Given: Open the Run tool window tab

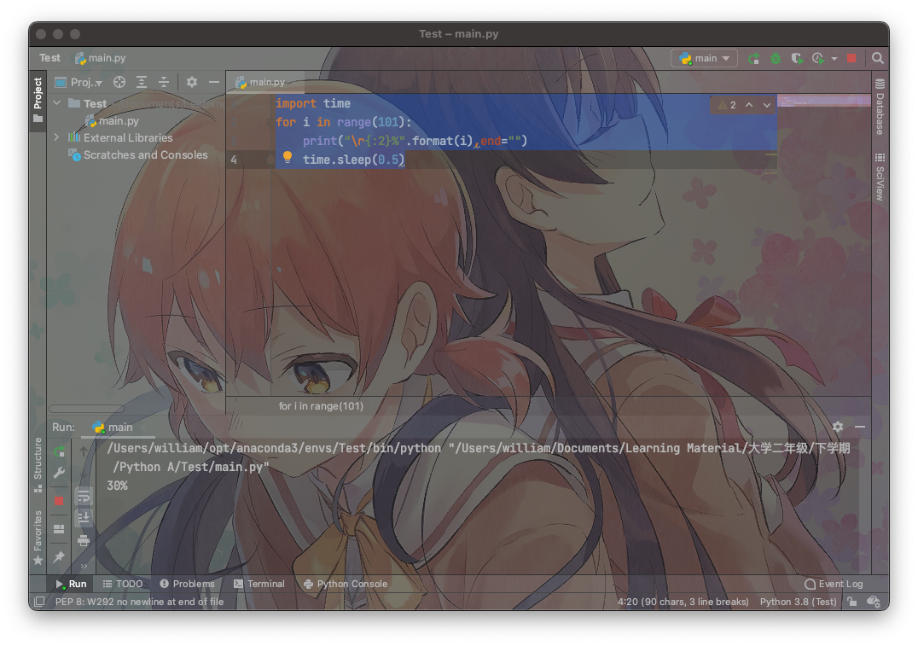Looking at the screenshot, I should [x=71, y=584].
